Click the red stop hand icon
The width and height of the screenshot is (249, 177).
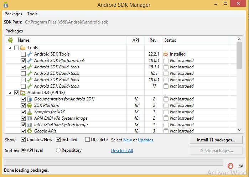point(230,166)
